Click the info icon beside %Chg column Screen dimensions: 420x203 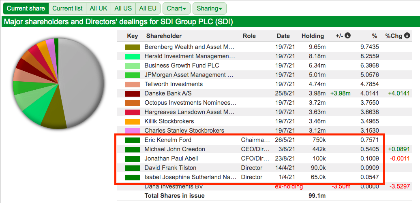click(x=407, y=36)
